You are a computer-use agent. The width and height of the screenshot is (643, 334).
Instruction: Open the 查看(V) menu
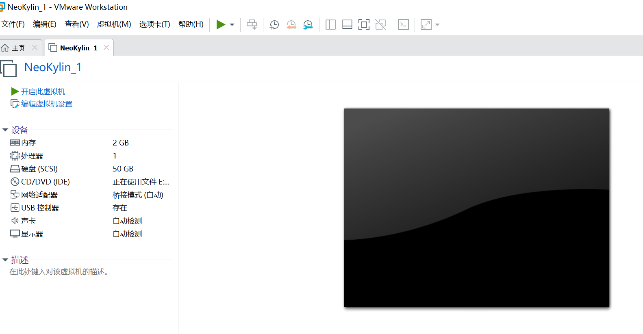77,24
